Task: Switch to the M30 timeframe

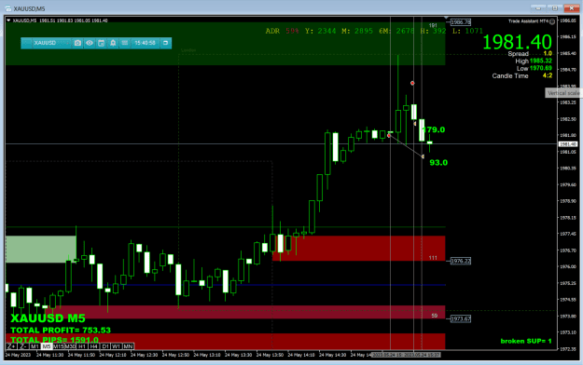Action: (x=70, y=346)
